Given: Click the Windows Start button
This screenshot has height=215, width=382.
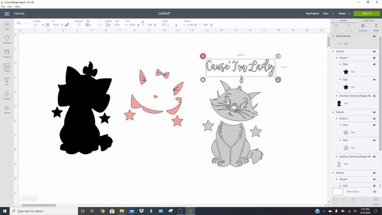Looking at the screenshot, I should pos(5,211).
